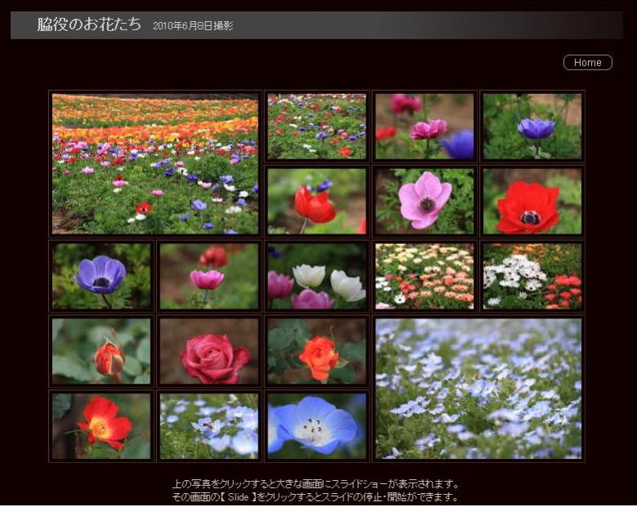Open the deep pink rose photo
The height and width of the screenshot is (507, 637).
[209, 351]
